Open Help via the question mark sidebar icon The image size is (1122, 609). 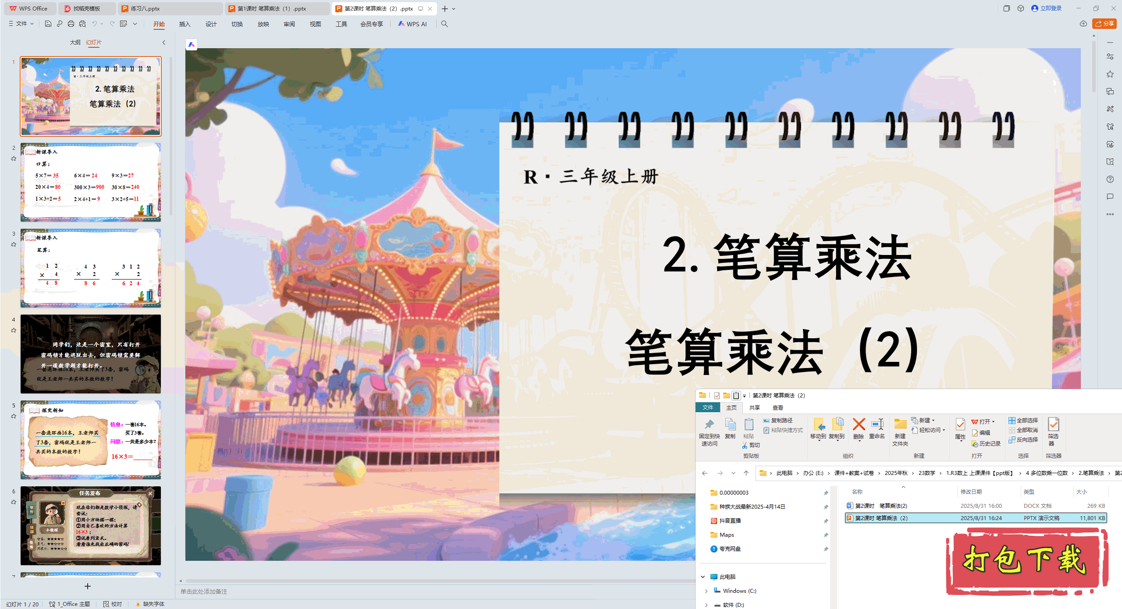tap(1111, 179)
